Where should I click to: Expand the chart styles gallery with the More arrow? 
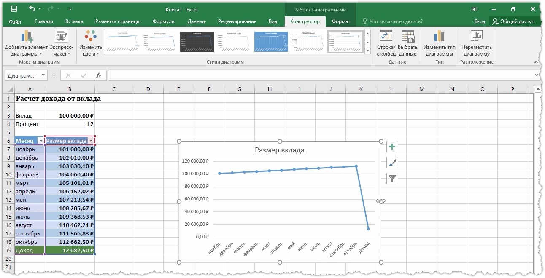367,51
